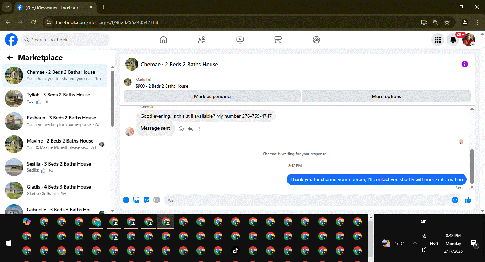Open the Gladis 4 Beds 3 Baths House conversation
Viewport: 485px width, 262px height.
coord(55,190)
